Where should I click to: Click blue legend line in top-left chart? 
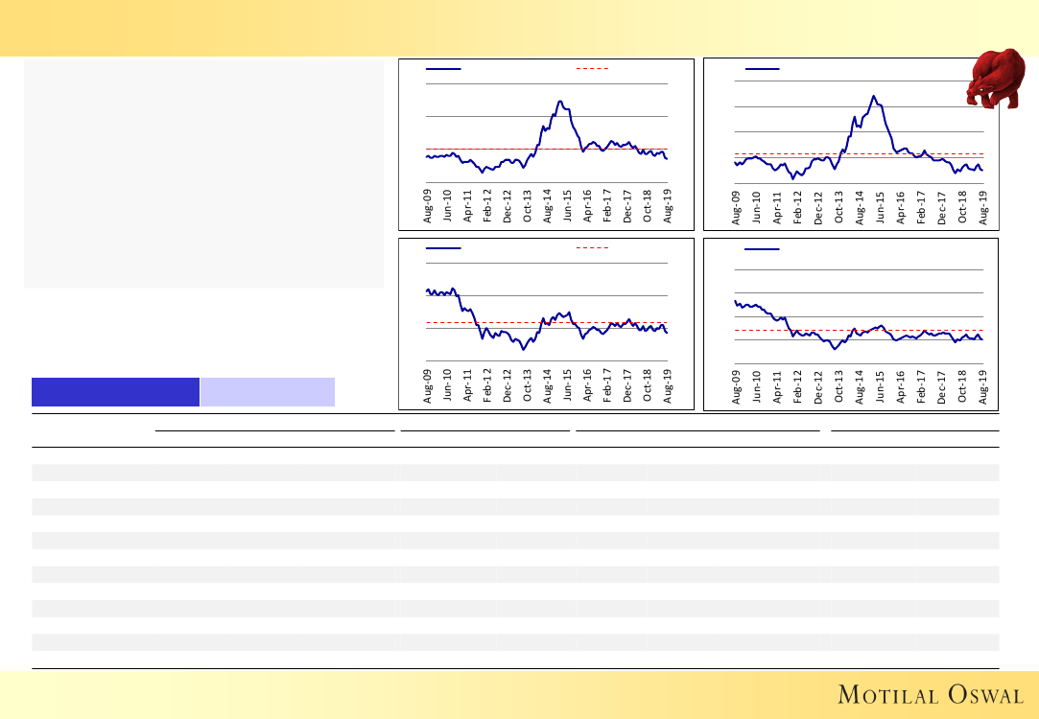[443, 70]
